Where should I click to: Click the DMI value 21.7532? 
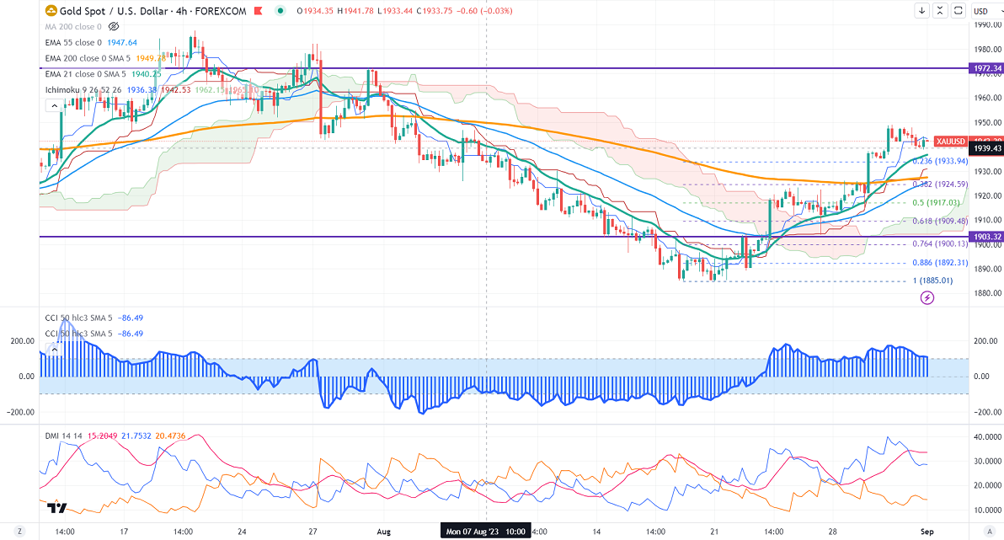click(136, 436)
